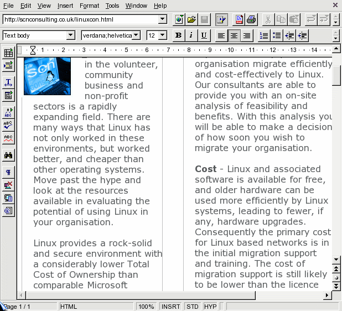342x311 pixels.
Task: Expand the URL history dropdown
Action: click(163, 19)
